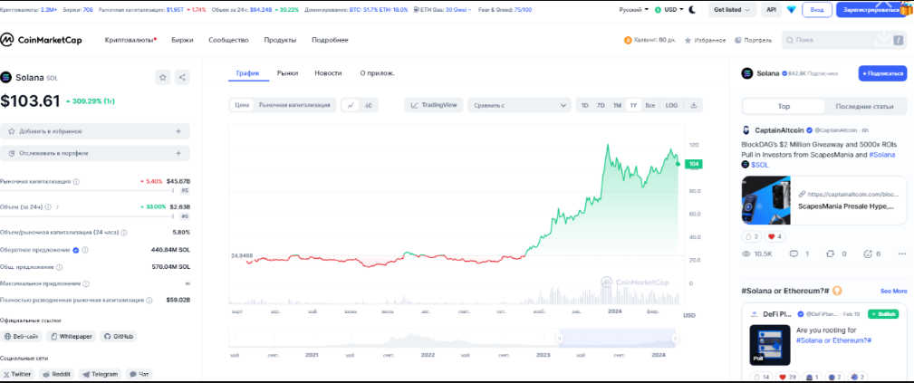
Task: Expand Добавить в избранное plus
Action: tap(178, 131)
